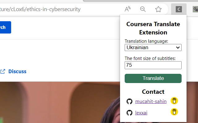Click coffee cup icon next to mucahit-sahin
Image resolution: width=198 pixels, height=123 pixels.
coord(174,101)
